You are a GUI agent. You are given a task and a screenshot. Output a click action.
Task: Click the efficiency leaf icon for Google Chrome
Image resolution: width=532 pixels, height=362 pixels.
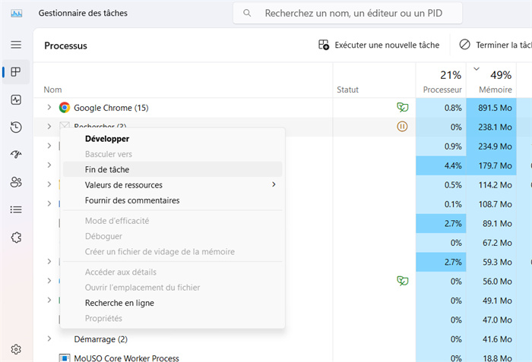(402, 108)
